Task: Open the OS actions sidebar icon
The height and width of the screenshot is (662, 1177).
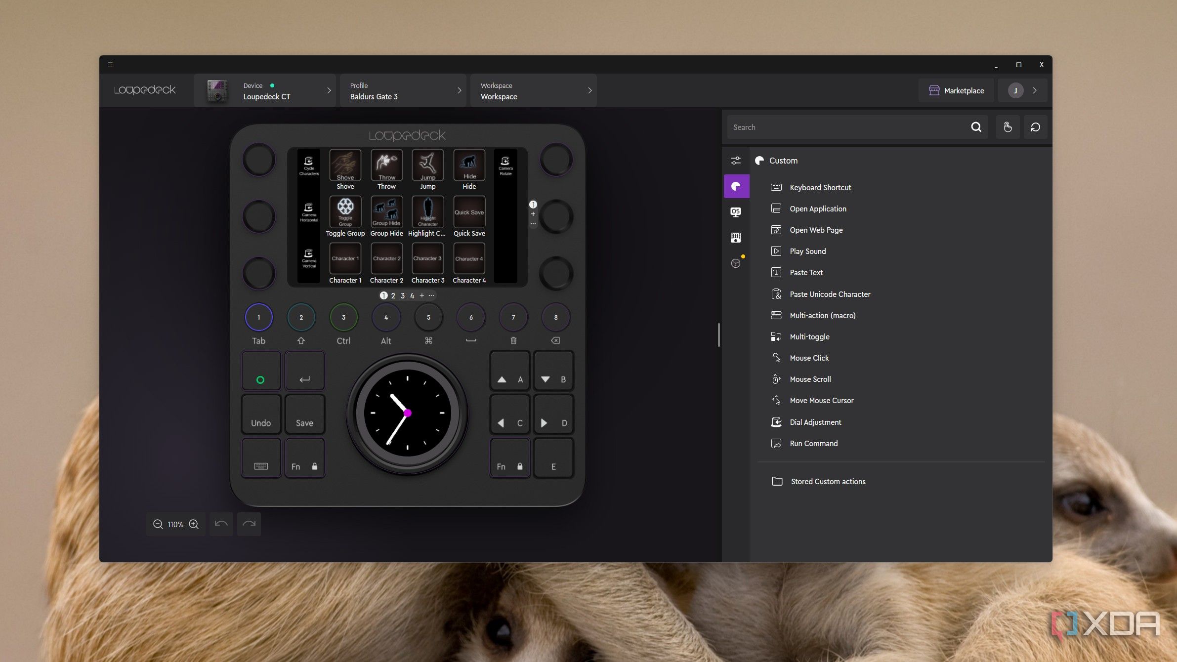Action: coord(736,212)
